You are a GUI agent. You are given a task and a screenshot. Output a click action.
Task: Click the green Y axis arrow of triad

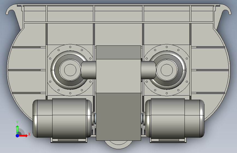17,130
